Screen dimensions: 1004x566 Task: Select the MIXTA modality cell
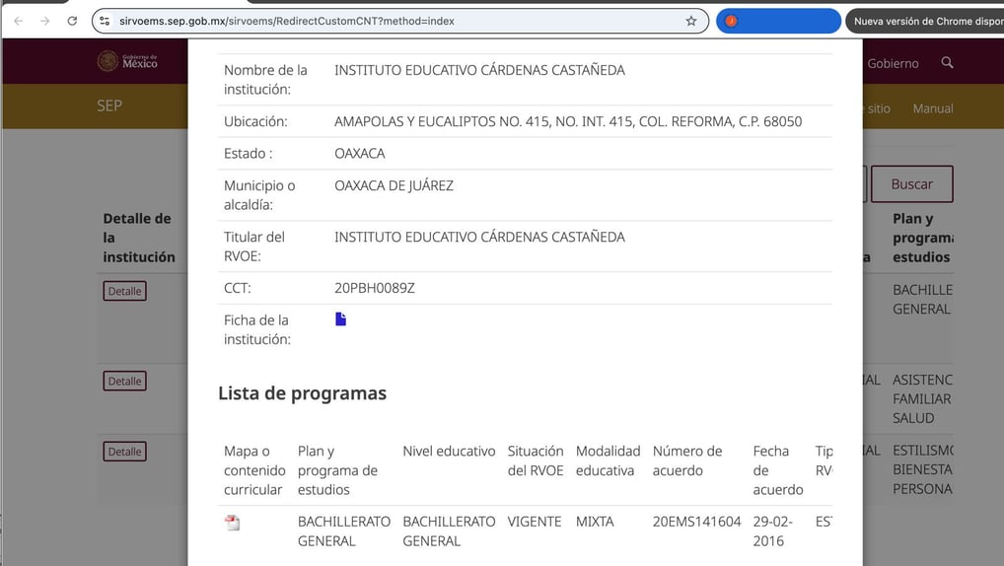click(595, 522)
